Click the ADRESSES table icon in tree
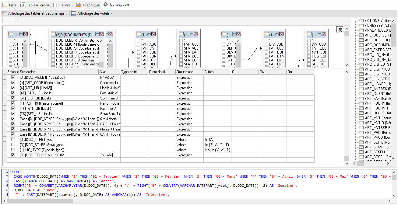Viewport: 398px width, 205px height. (361, 26)
